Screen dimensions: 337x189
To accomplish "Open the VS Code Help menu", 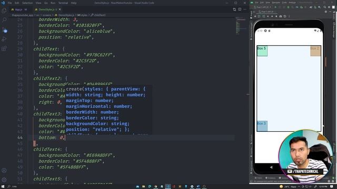I will click(x=74, y=3).
